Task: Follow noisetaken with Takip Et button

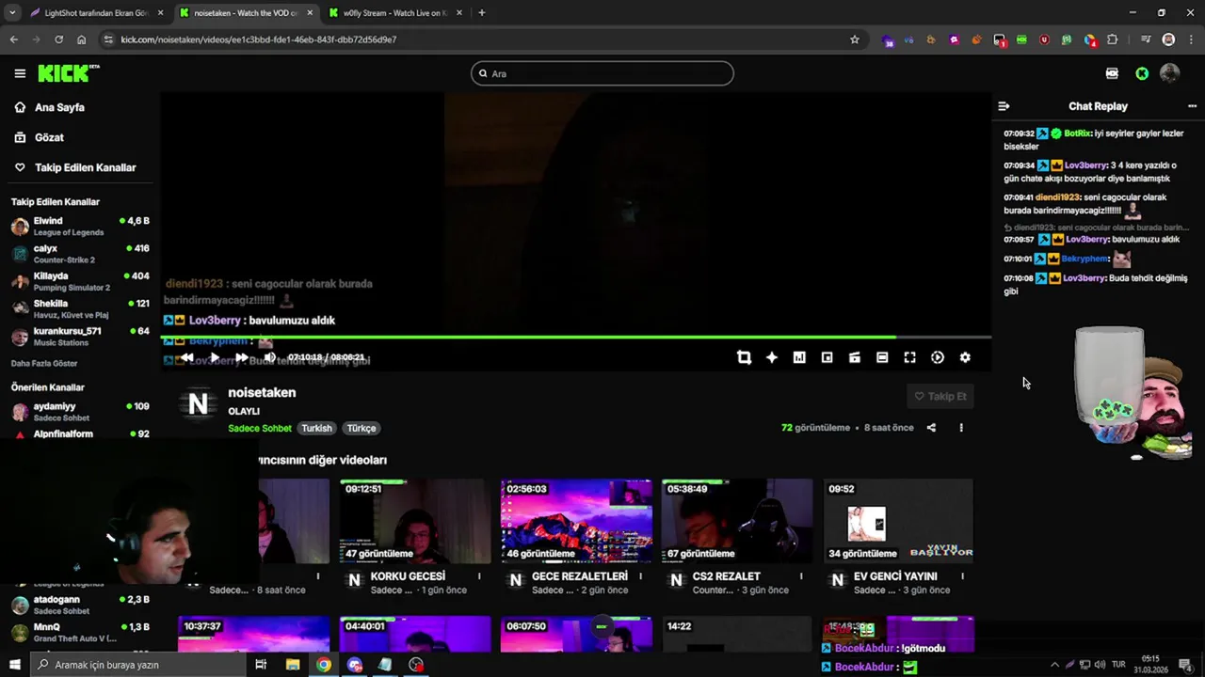Action: [x=940, y=396]
